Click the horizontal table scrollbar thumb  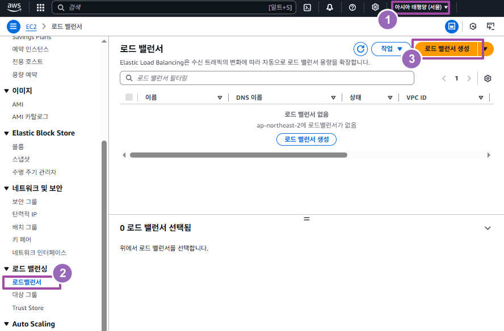coord(238,155)
